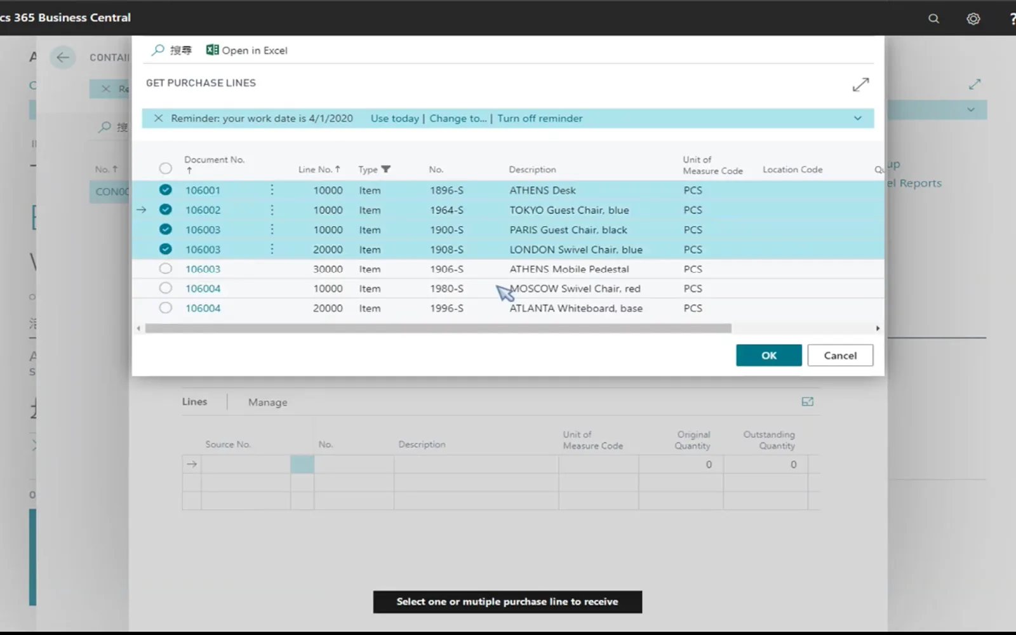Click item number 1980-S cell

446,288
